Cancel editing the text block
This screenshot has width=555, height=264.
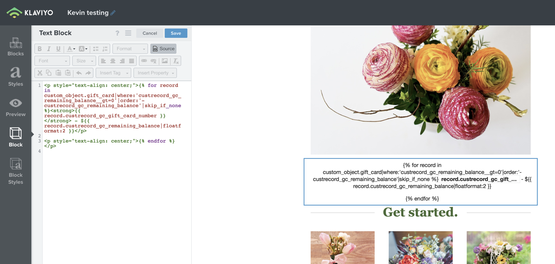pos(149,33)
